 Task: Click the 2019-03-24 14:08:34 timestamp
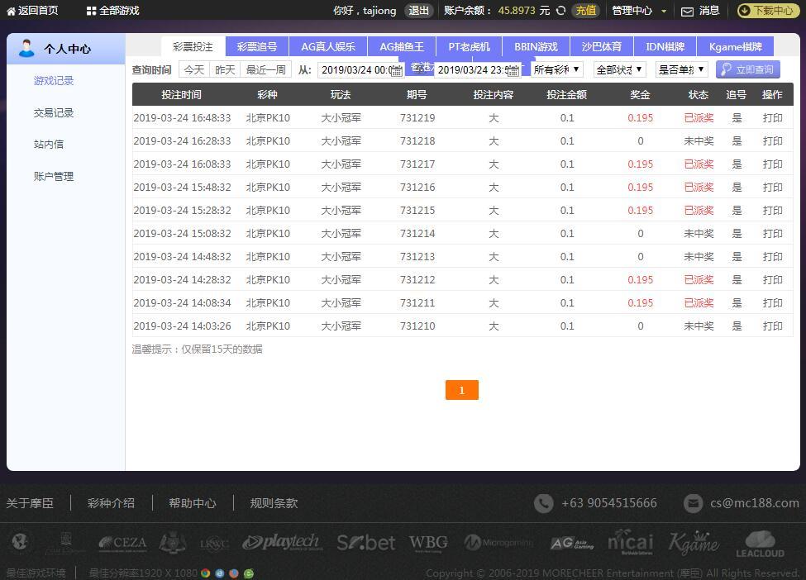182,302
